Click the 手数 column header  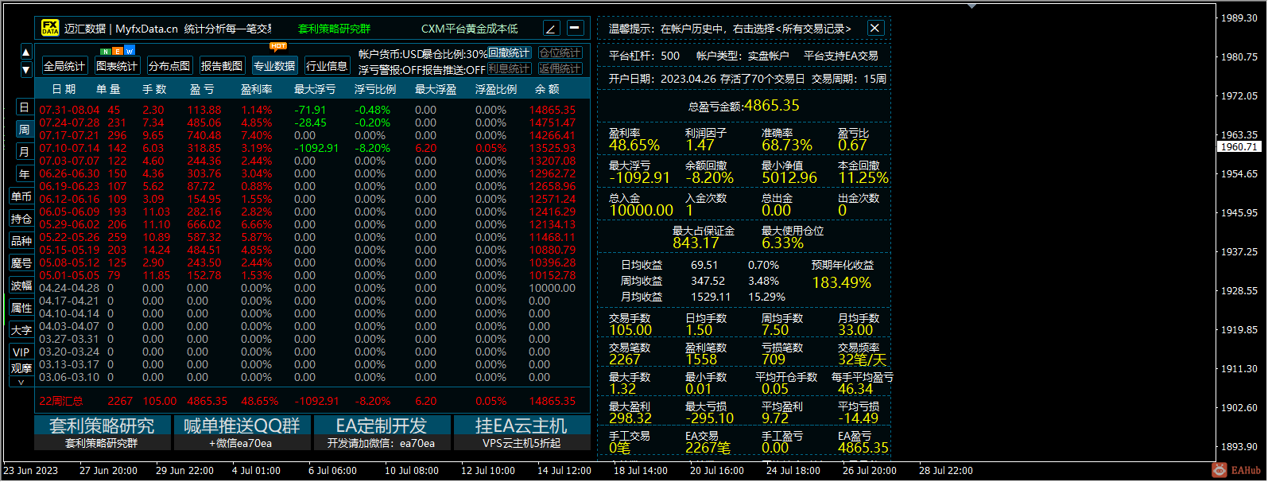[x=154, y=89]
